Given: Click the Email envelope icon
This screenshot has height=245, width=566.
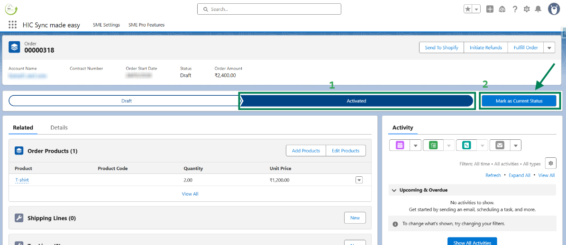Looking at the screenshot, I should [x=500, y=145].
